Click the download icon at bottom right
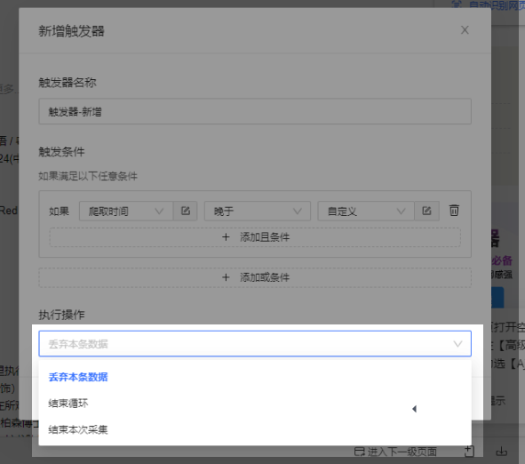The height and width of the screenshot is (464, 525). (x=501, y=452)
